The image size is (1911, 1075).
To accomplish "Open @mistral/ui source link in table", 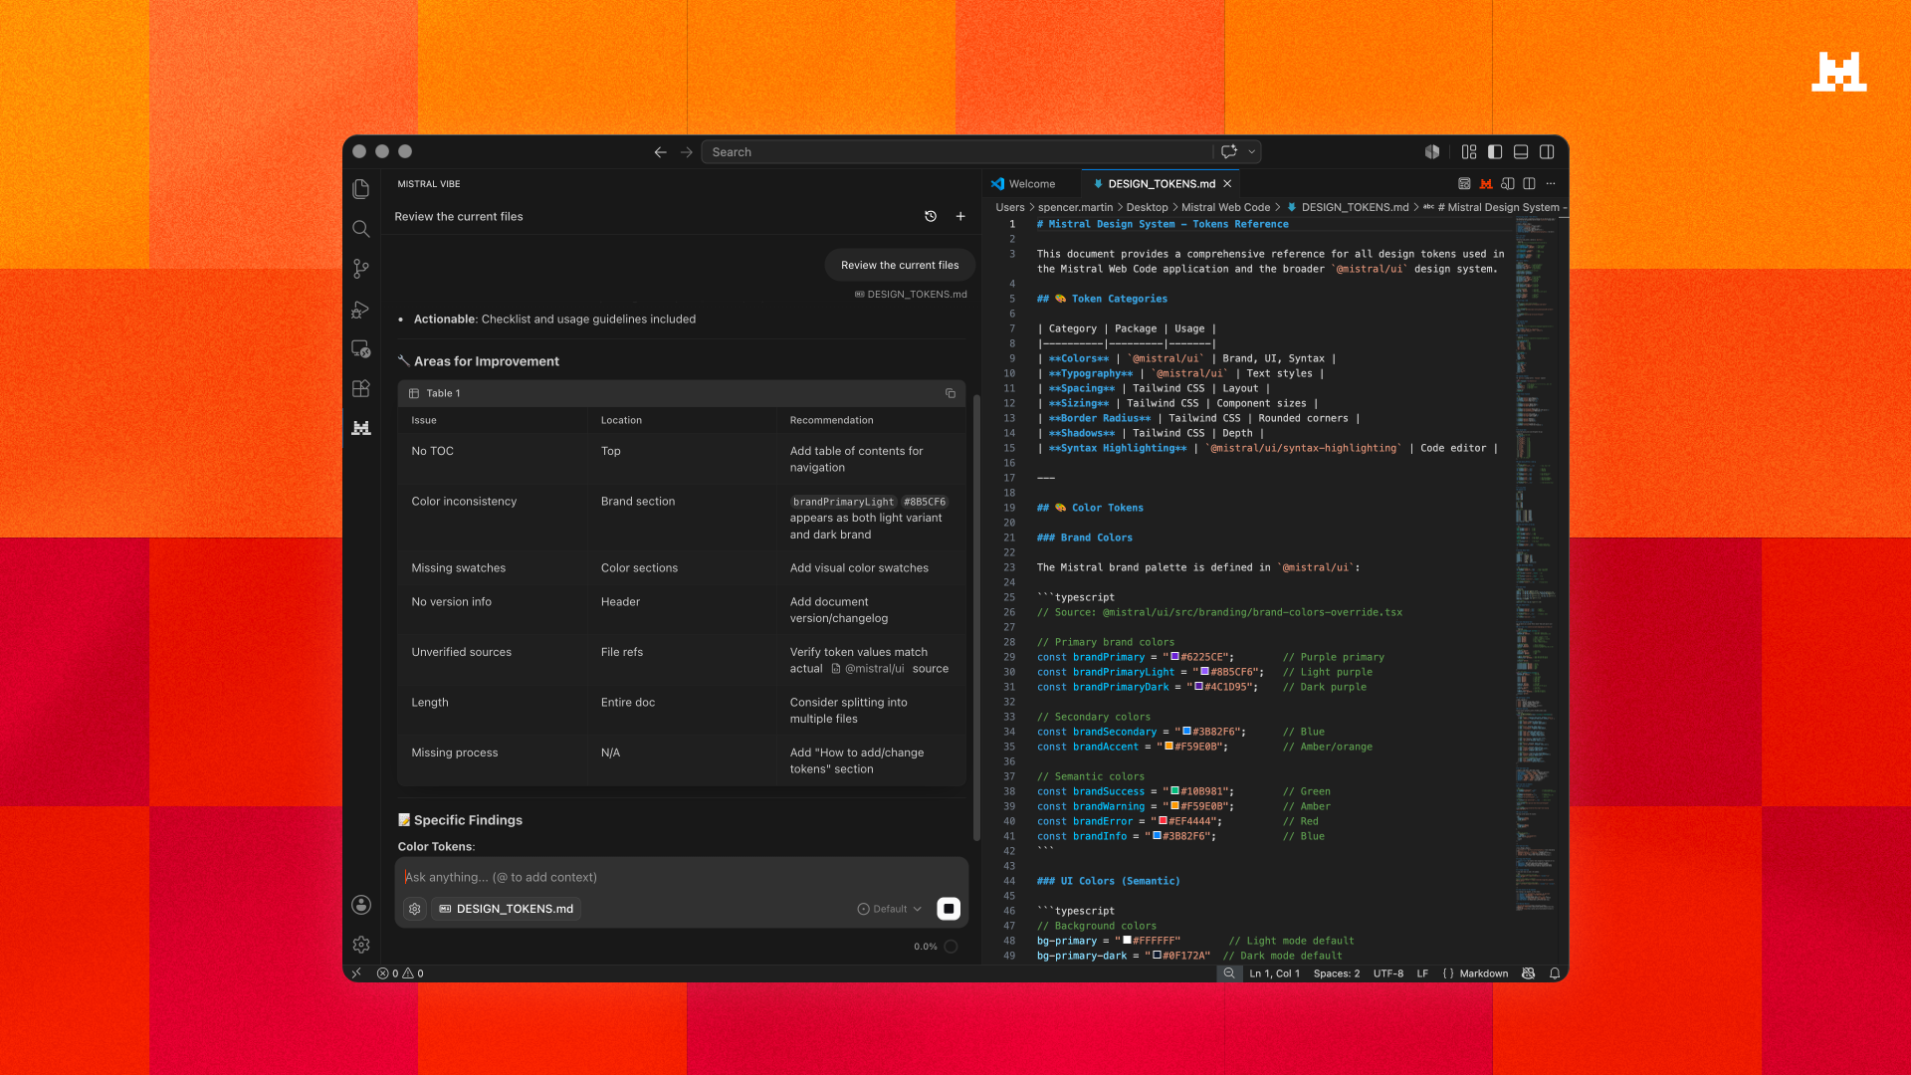I will (868, 669).
